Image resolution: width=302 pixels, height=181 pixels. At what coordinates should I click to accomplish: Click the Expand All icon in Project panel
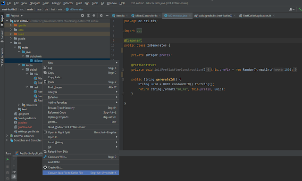(x=88, y=16)
